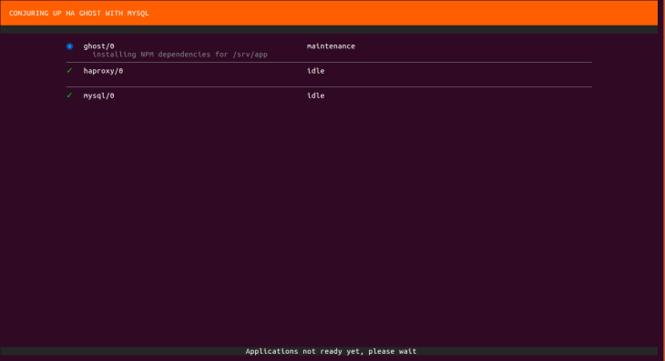Click the blue status dot beside ghost/0

click(69, 46)
